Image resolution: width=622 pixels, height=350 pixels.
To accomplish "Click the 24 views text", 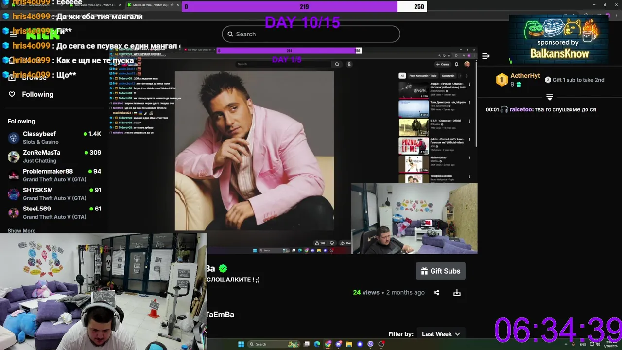I will pyautogui.click(x=366, y=292).
